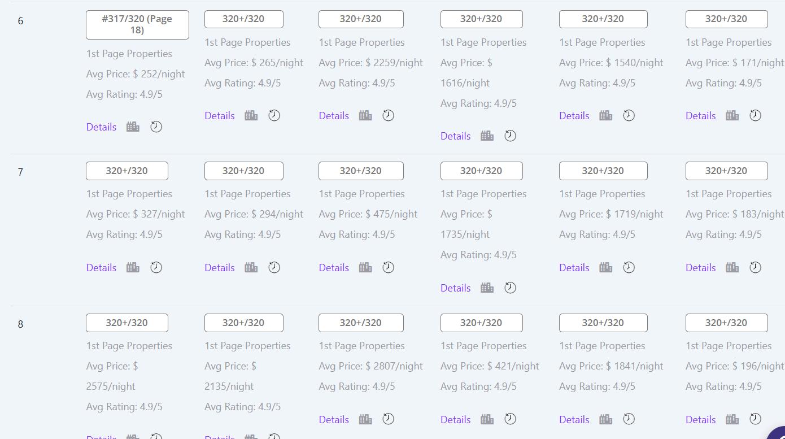Open Details link for the $421/night cell

coord(456,420)
